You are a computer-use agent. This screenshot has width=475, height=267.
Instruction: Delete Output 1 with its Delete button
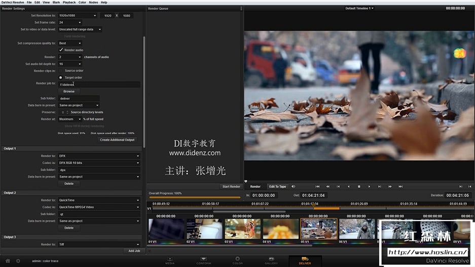(x=69, y=183)
